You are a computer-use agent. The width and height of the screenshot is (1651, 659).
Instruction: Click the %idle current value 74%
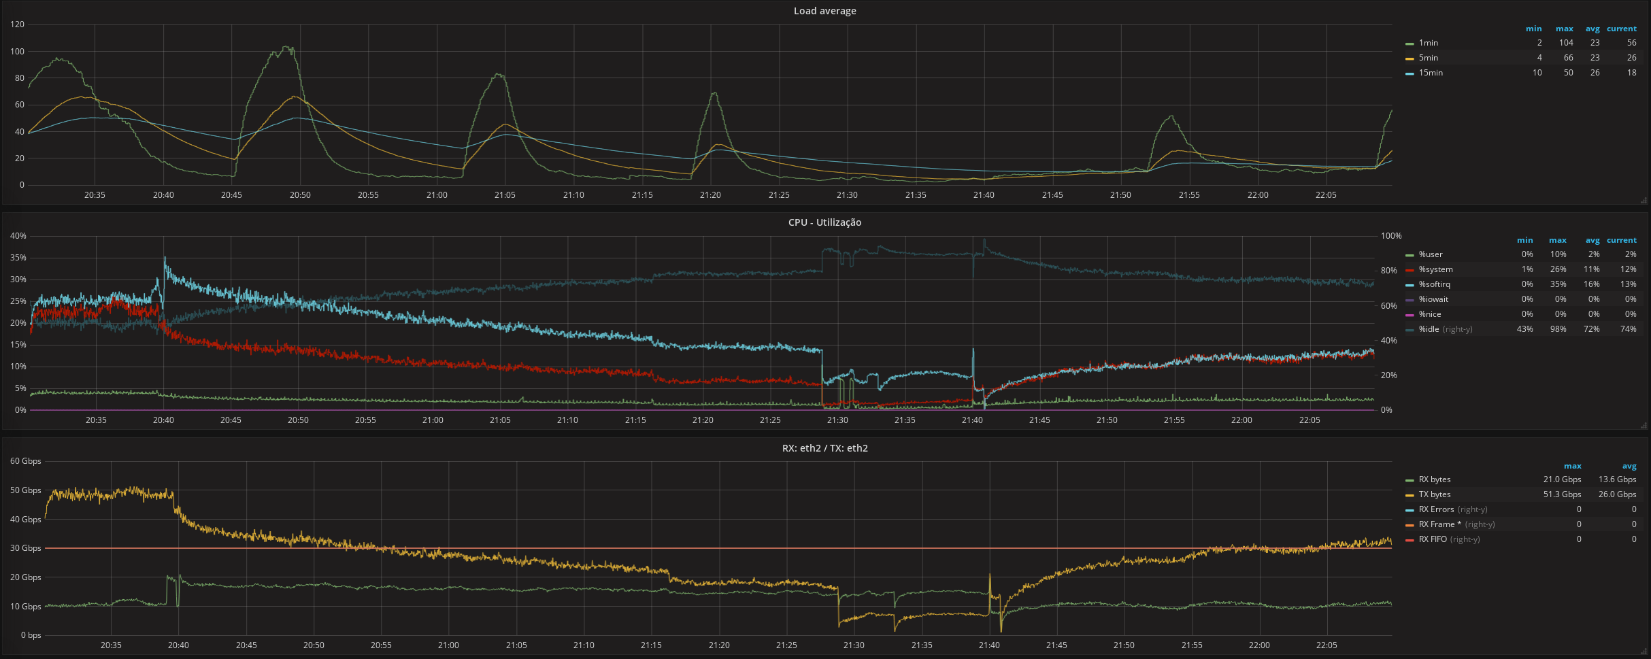click(1628, 329)
